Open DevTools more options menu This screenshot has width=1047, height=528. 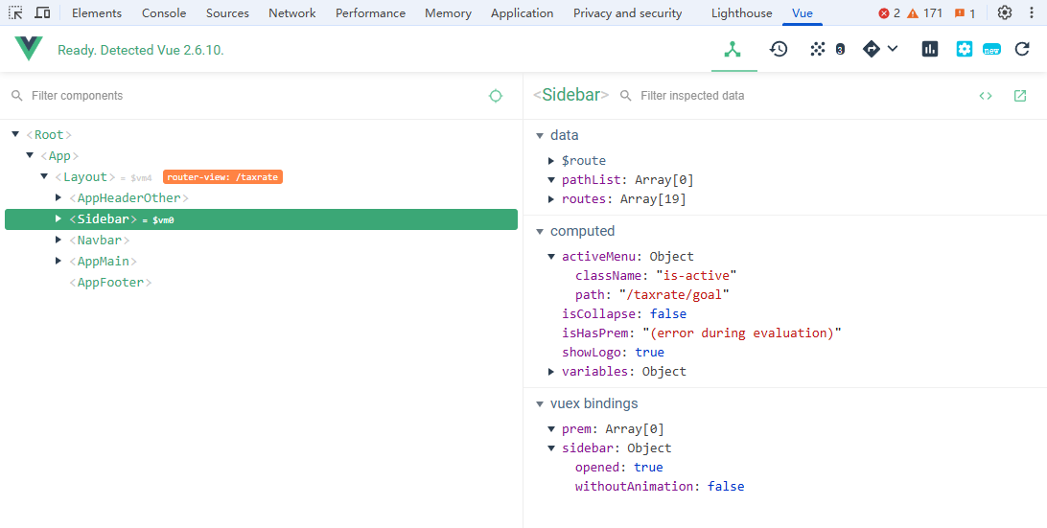tap(1032, 12)
